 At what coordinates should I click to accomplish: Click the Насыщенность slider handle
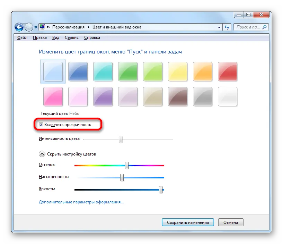tap(122, 177)
